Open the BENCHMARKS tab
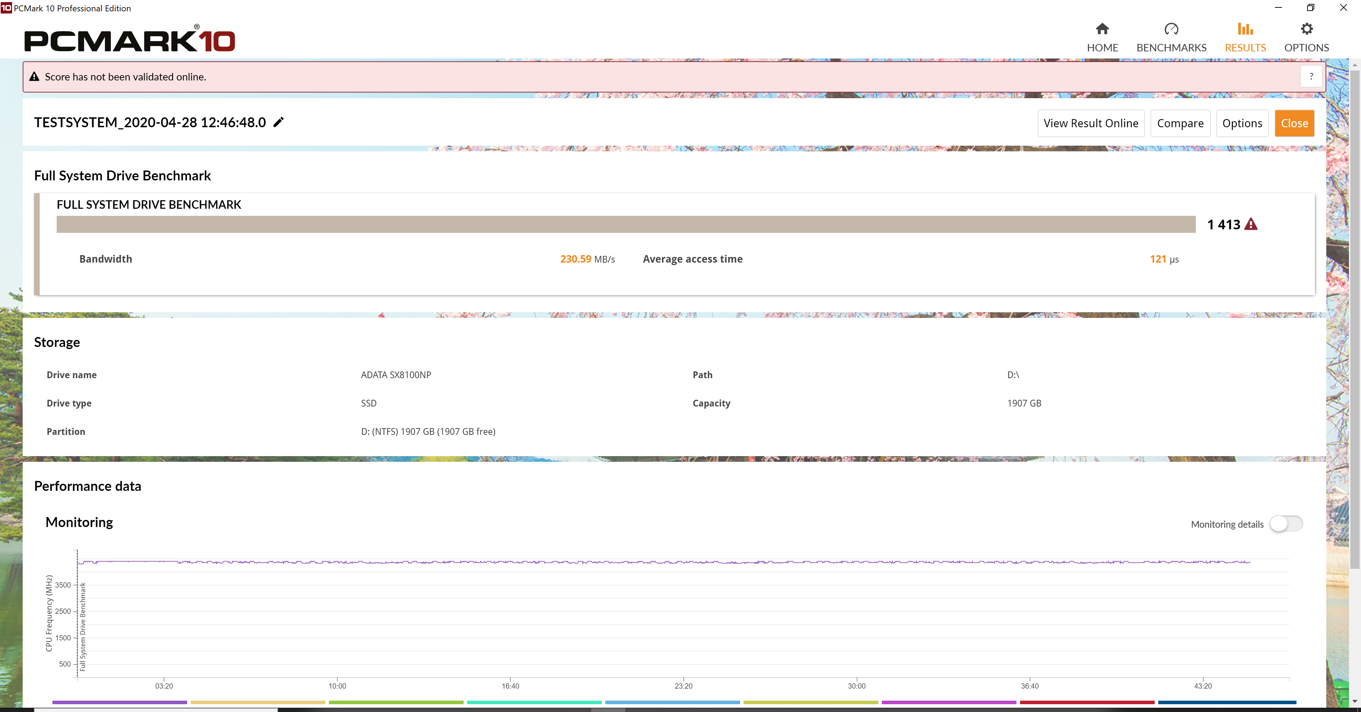 click(1171, 38)
